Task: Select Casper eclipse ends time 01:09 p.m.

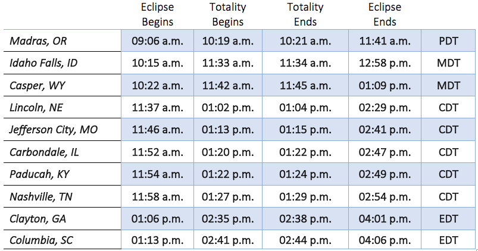Action: (385, 85)
